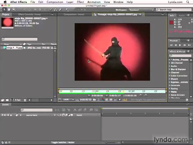Select the Eraser tool
The height and width of the screenshot is (145, 193).
tap(60, 9)
